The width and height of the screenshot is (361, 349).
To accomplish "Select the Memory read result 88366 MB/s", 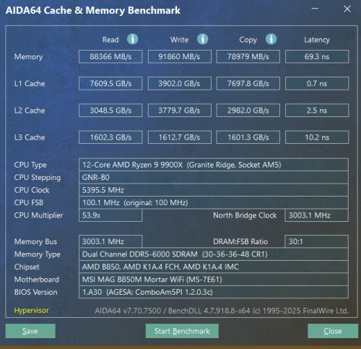I will 110,56.
